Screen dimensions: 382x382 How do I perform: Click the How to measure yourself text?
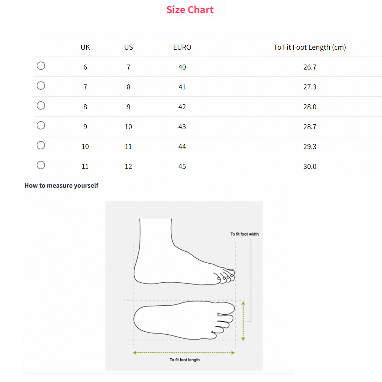(x=62, y=186)
